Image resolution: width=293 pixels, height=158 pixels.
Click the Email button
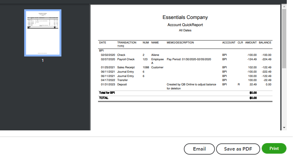tap(199, 149)
